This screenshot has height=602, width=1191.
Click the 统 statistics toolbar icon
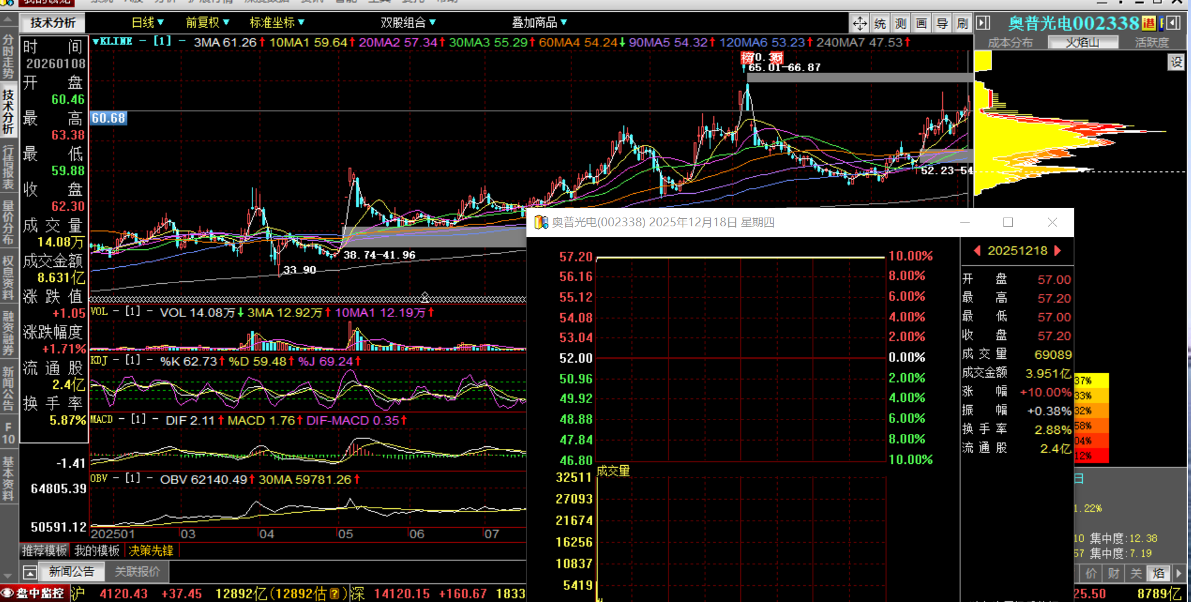[880, 24]
